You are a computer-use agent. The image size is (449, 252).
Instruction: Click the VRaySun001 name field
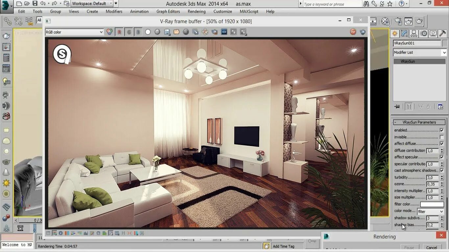(x=417, y=43)
